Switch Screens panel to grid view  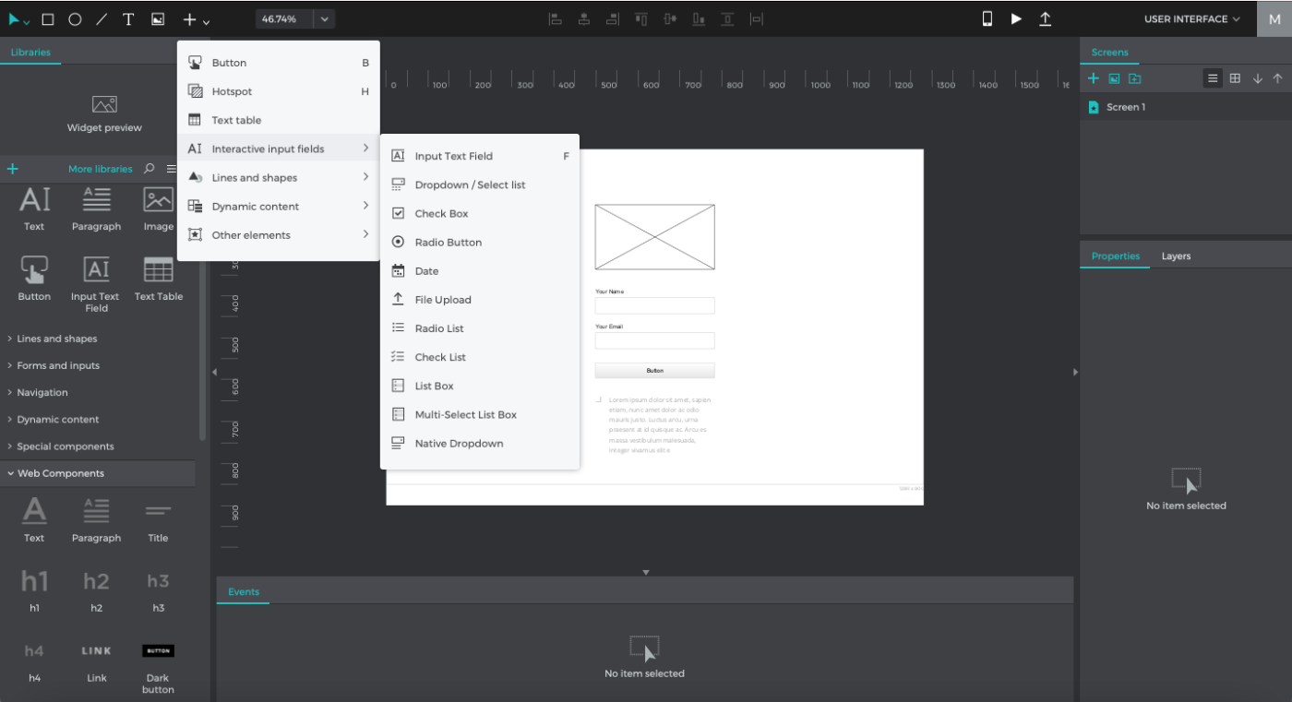pos(1235,78)
